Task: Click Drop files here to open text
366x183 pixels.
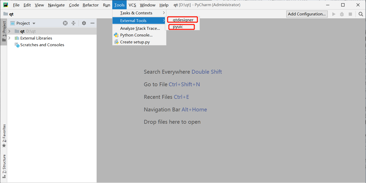Action: click(172, 122)
